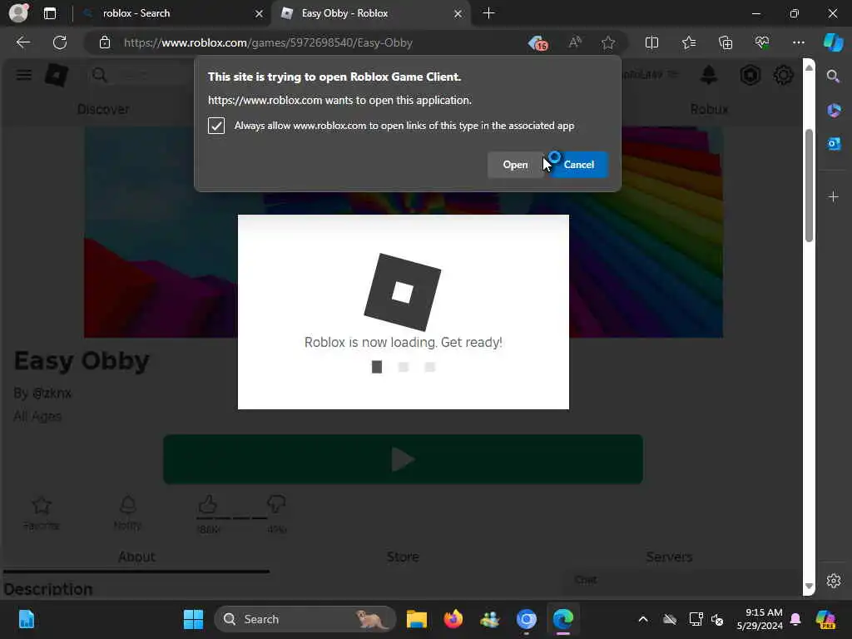Open Favorites list toolbar icon
The image size is (852, 639).
click(x=688, y=42)
